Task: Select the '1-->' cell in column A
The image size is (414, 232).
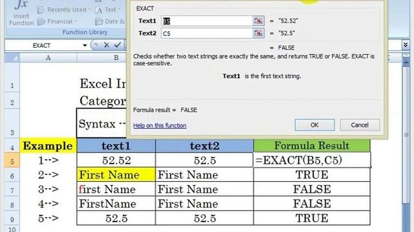Action: pos(48,160)
